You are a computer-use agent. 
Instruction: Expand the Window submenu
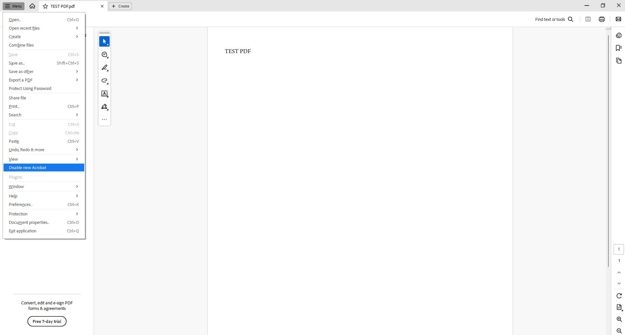[44, 186]
